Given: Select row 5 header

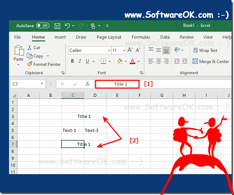Looking at the screenshot, I should click(x=13, y=130).
